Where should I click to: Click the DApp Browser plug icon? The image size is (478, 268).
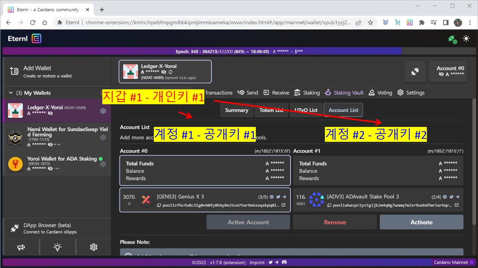(15, 228)
